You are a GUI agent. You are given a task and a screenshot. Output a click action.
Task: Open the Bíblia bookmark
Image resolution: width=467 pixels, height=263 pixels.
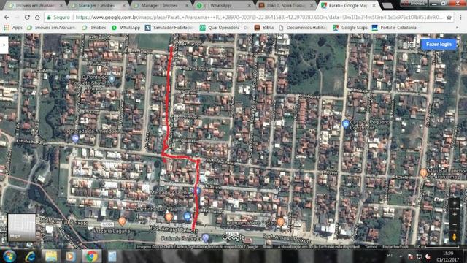[x=264, y=28]
